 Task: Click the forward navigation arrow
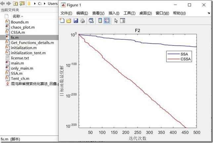pyautogui.click(x=9, y=4)
